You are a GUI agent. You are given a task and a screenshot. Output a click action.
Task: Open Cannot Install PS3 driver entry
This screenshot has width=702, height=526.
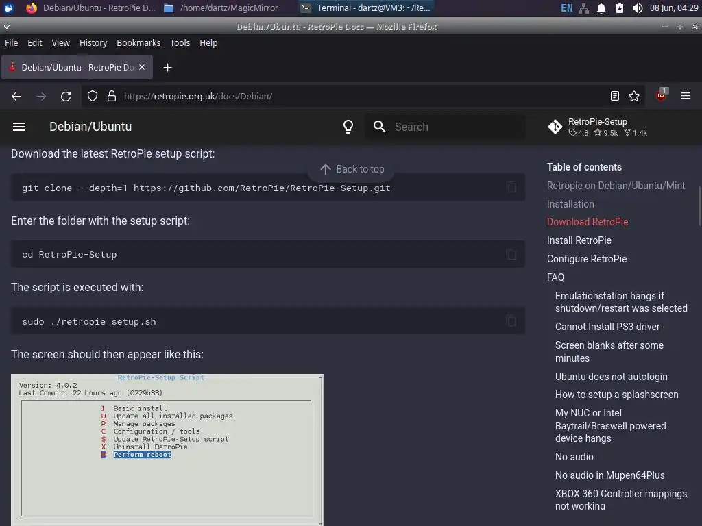pos(607,327)
